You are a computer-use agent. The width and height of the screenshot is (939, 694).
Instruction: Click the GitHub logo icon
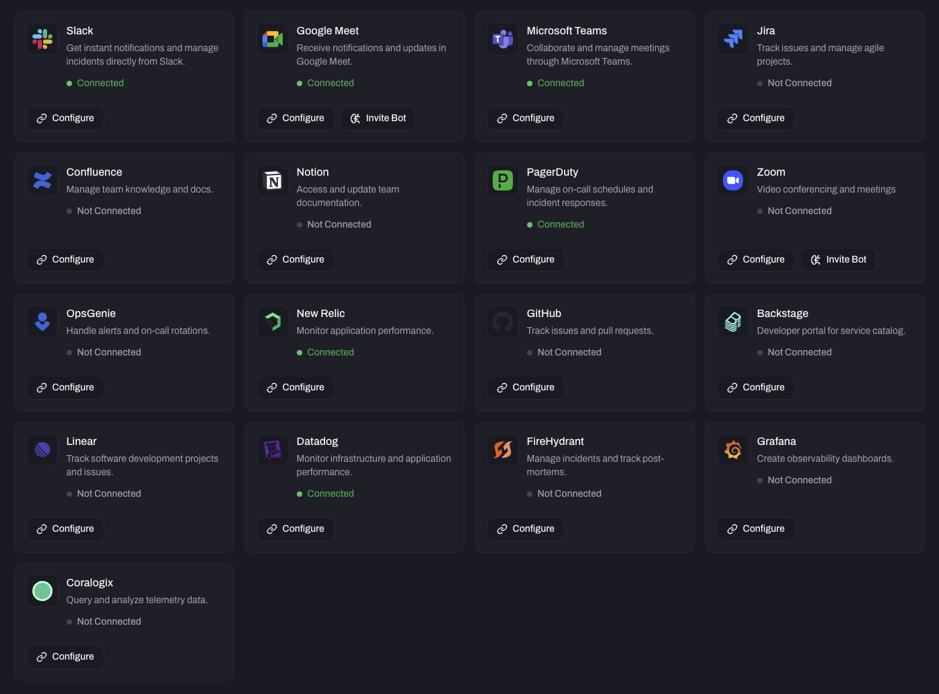coord(503,322)
